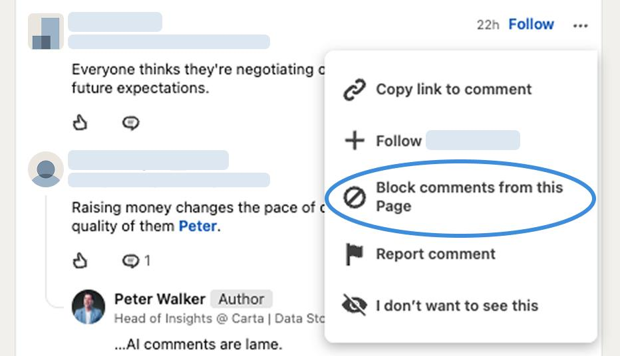620x356 pixels.
Task: Like the 'Everyone thinks they're negotiating' comment
Action: click(x=80, y=123)
